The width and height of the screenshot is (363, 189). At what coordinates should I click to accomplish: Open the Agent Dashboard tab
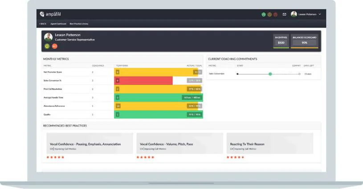coord(58,24)
